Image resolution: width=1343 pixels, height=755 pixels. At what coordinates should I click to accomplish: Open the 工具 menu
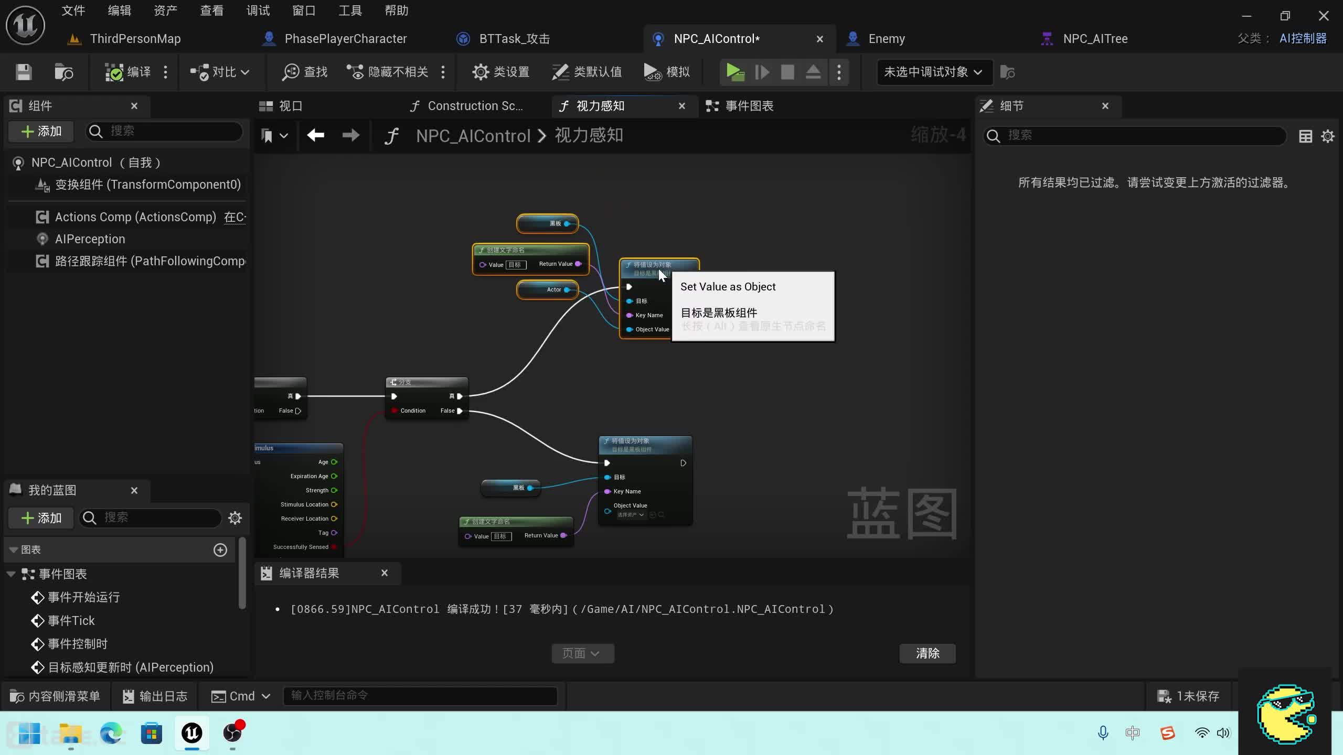pos(350,10)
